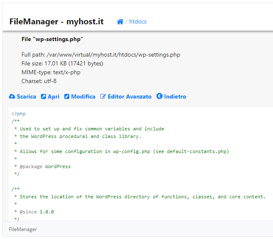The image size is (273, 239).
Task: Open the file with Apri text
Action: click(53, 96)
